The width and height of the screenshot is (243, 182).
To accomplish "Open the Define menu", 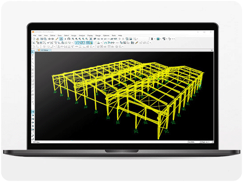I will 53,36.
